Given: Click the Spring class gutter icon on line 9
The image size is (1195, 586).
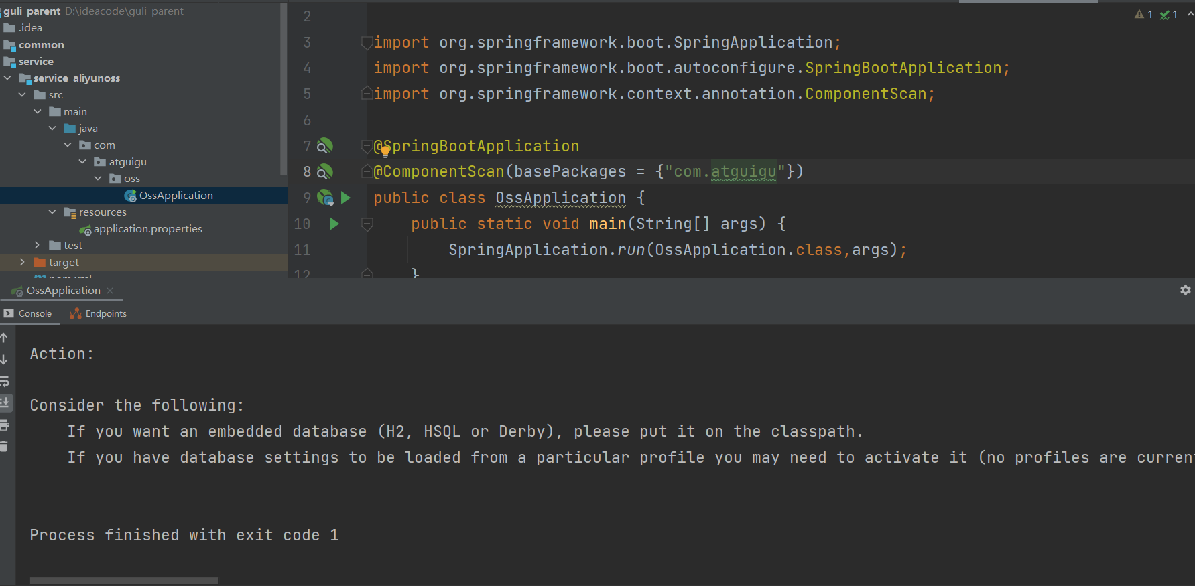Looking at the screenshot, I should point(325,198).
